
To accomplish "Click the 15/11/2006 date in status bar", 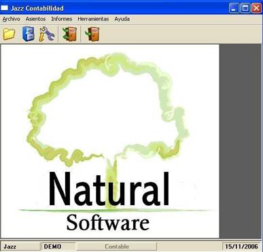I will point(241,247).
